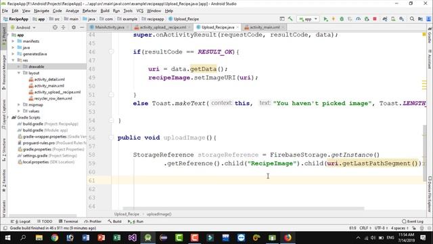Open Microsoft Word from taskbar
This screenshot has height=244, width=433.
[x=86, y=238]
